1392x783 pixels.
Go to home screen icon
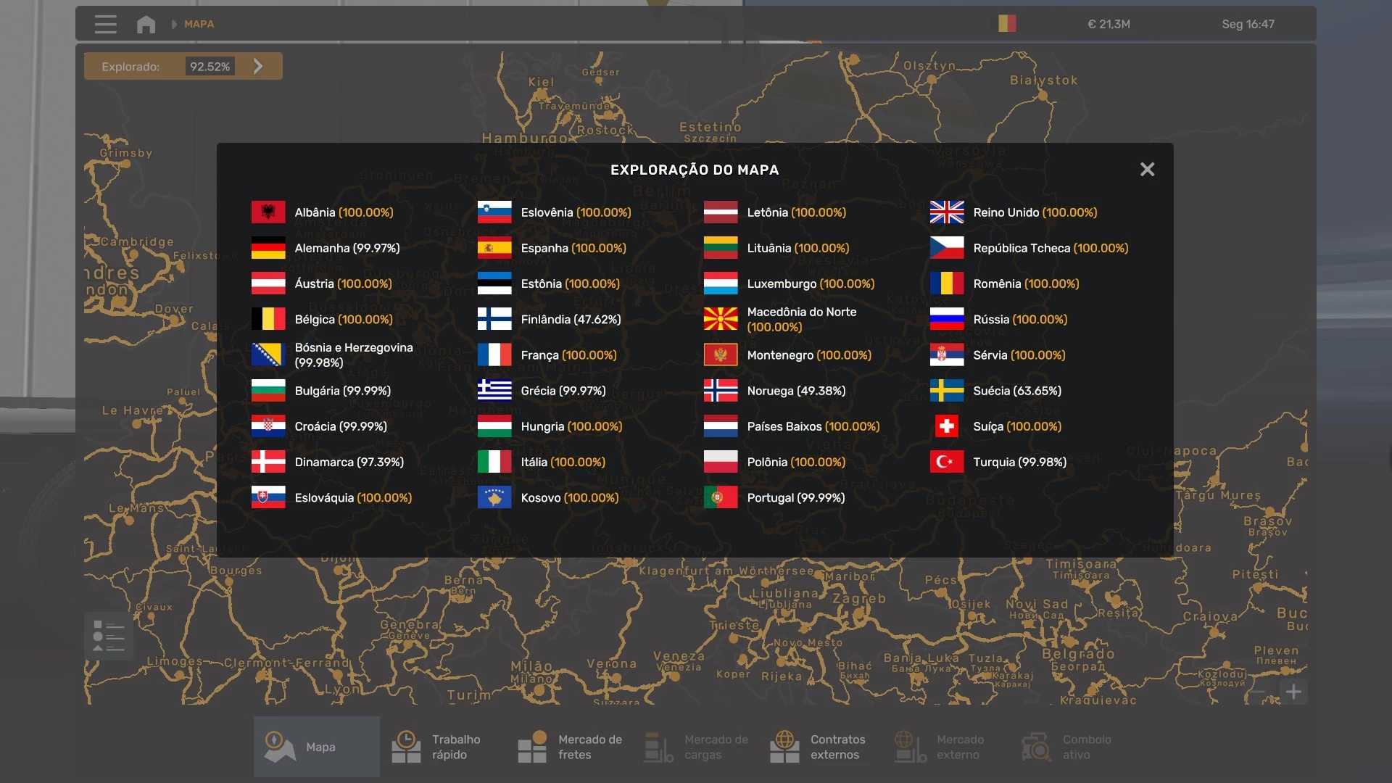146,24
